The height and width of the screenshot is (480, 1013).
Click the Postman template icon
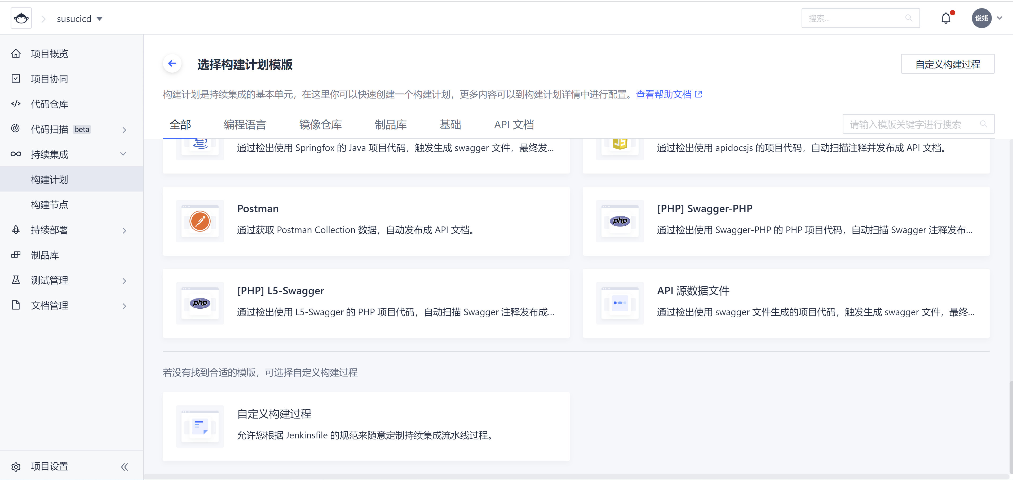(200, 221)
